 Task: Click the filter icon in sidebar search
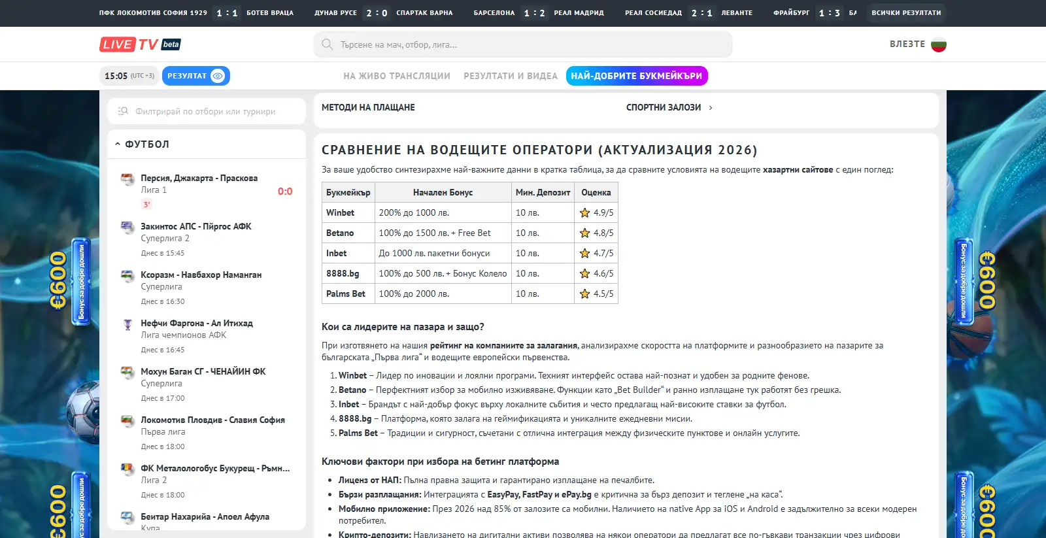pyautogui.click(x=123, y=111)
